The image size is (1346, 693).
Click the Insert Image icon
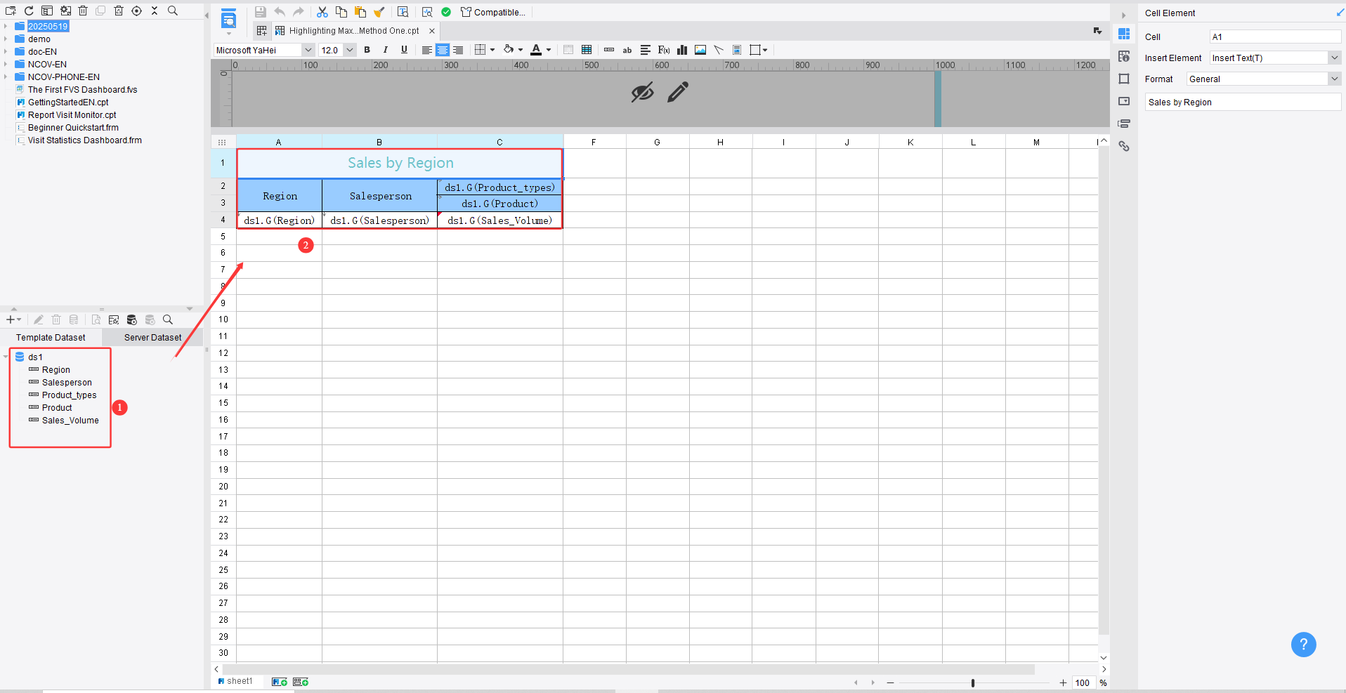[700, 50]
